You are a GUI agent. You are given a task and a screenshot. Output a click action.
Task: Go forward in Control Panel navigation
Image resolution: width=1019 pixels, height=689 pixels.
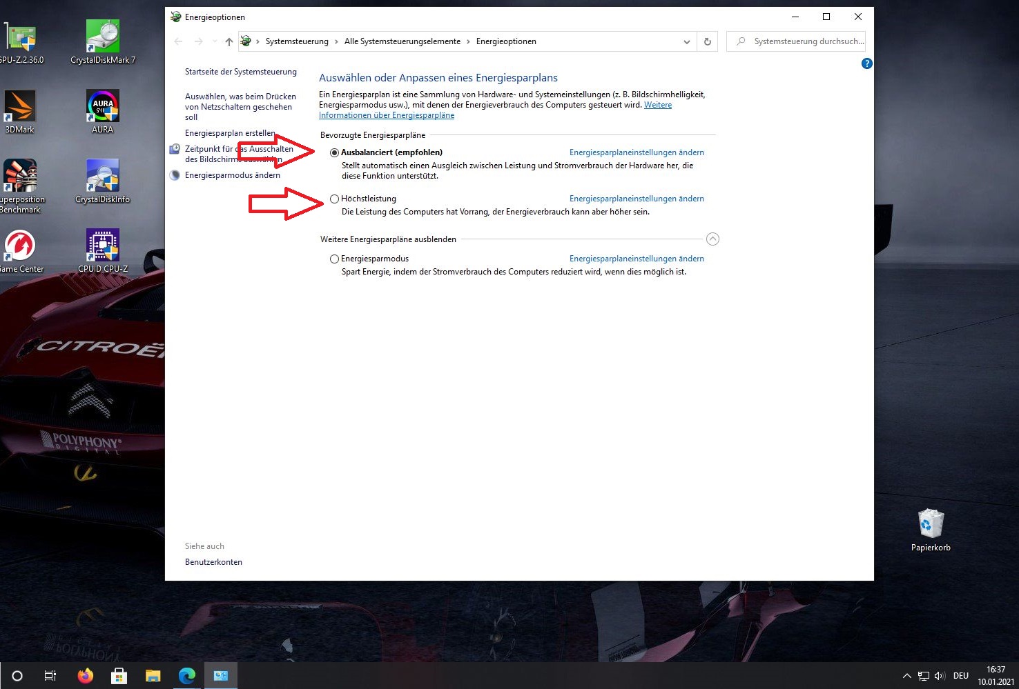[x=199, y=41]
